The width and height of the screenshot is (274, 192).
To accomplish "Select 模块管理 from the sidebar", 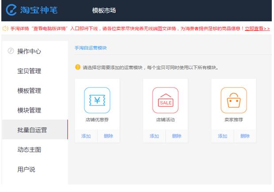I will click(x=29, y=110).
